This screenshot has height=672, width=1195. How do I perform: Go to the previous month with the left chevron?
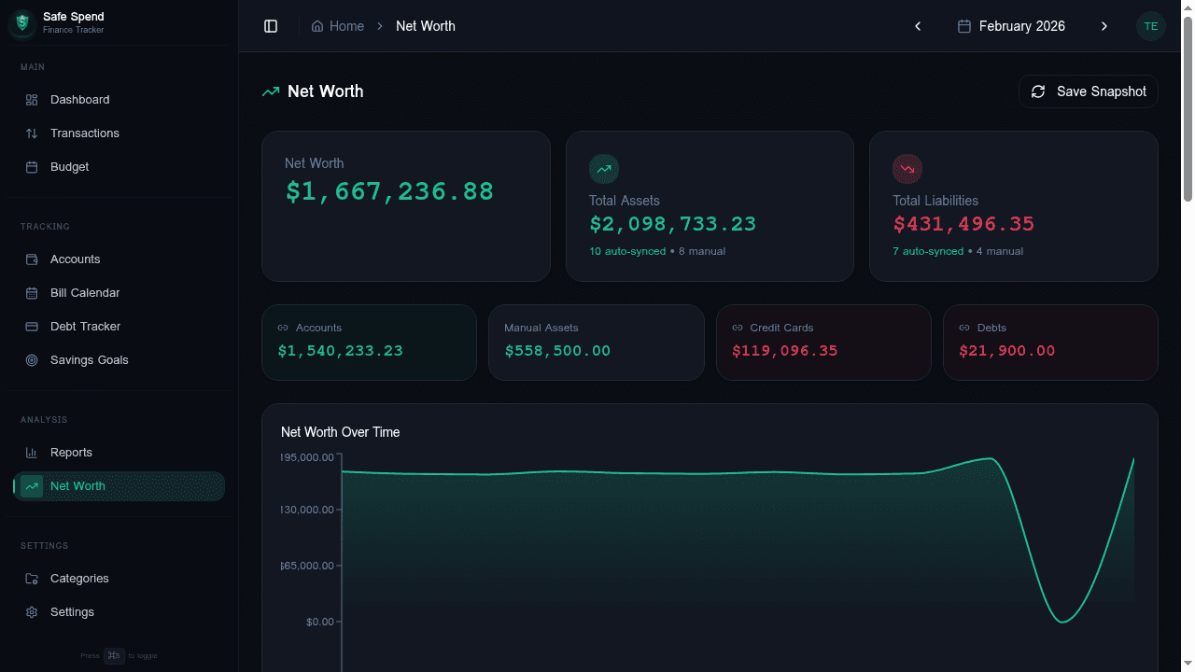tap(918, 25)
